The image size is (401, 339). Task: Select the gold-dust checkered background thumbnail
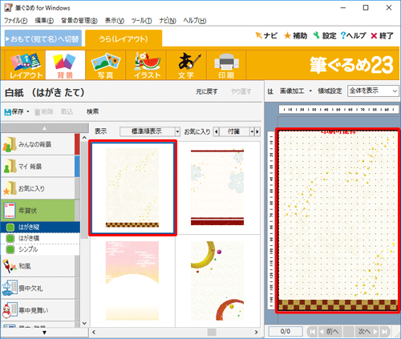tap(132, 188)
